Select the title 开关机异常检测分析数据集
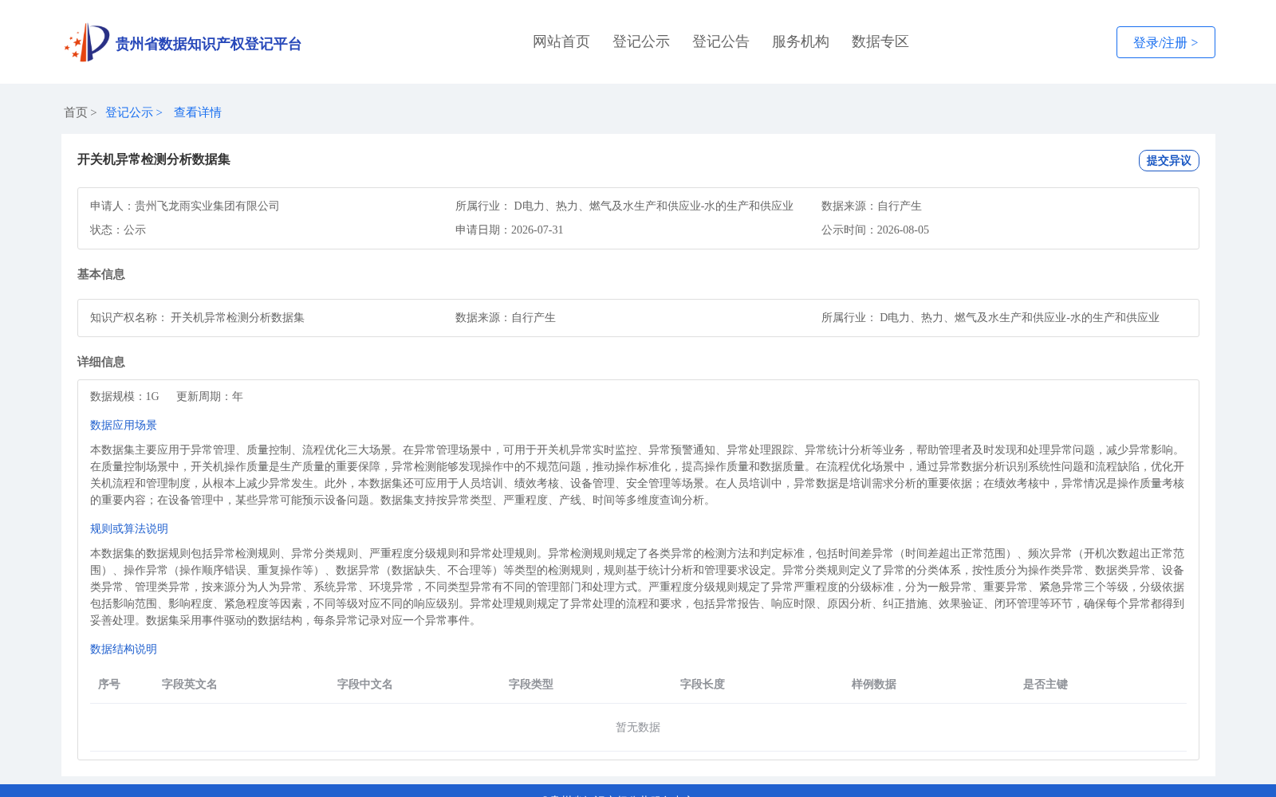This screenshot has height=797, width=1276. pyautogui.click(x=154, y=159)
